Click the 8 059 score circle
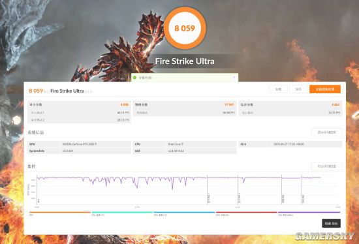The width and height of the screenshot is (359, 244). (x=185, y=28)
